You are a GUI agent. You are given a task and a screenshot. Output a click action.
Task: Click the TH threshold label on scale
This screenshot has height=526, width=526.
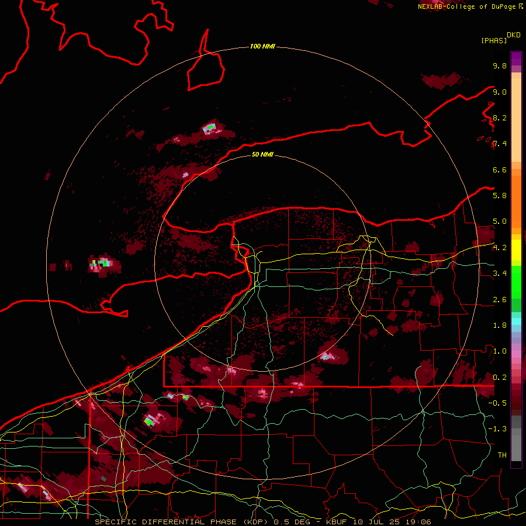click(502, 455)
